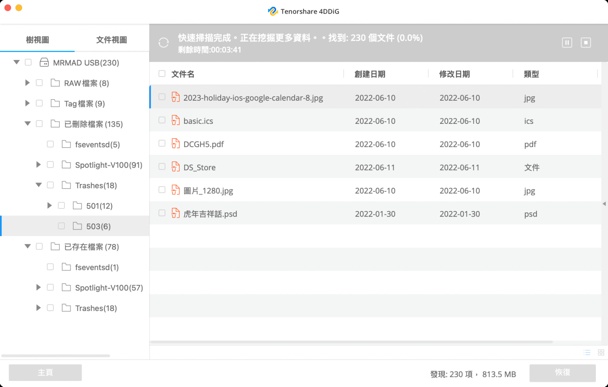The height and width of the screenshot is (387, 608).
Task: Check the box for 虎年吉祥話.psd
Action: coord(162,213)
